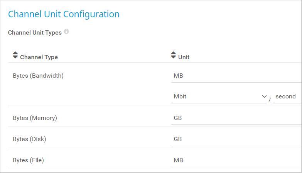Select the Bytes (File) row label
The image size is (302, 173).
point(28,160)
